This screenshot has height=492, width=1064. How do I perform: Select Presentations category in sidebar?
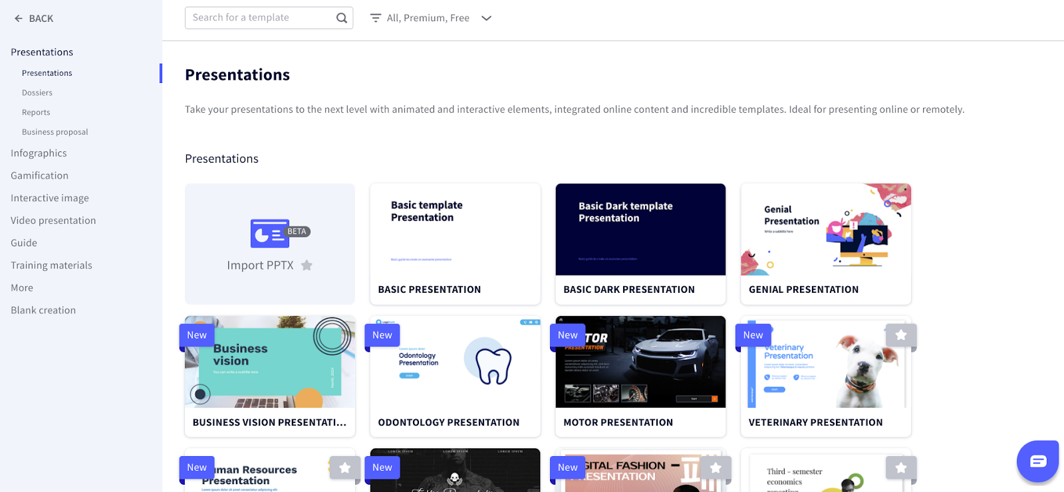tap(42, 52)
